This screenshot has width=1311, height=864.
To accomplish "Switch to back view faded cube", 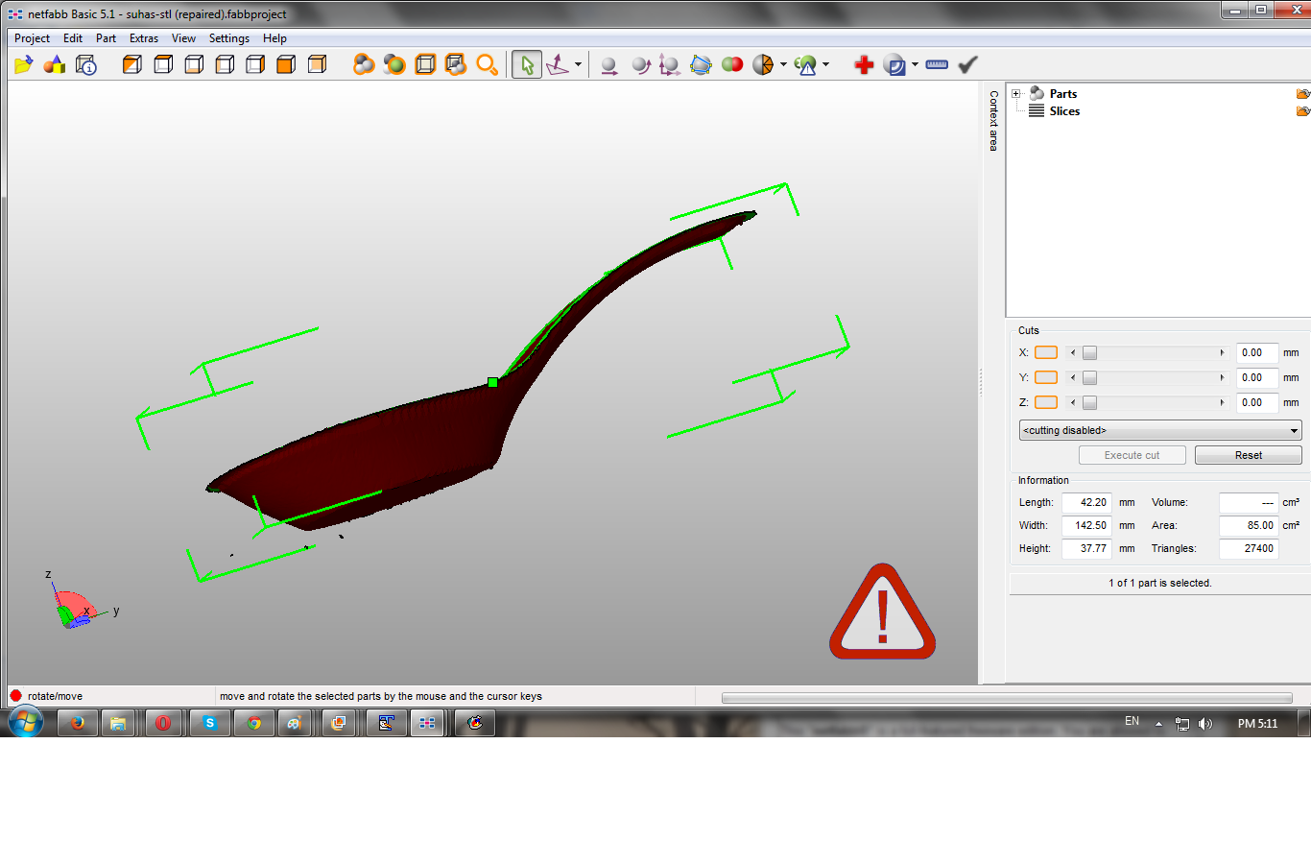I will 317,64.
